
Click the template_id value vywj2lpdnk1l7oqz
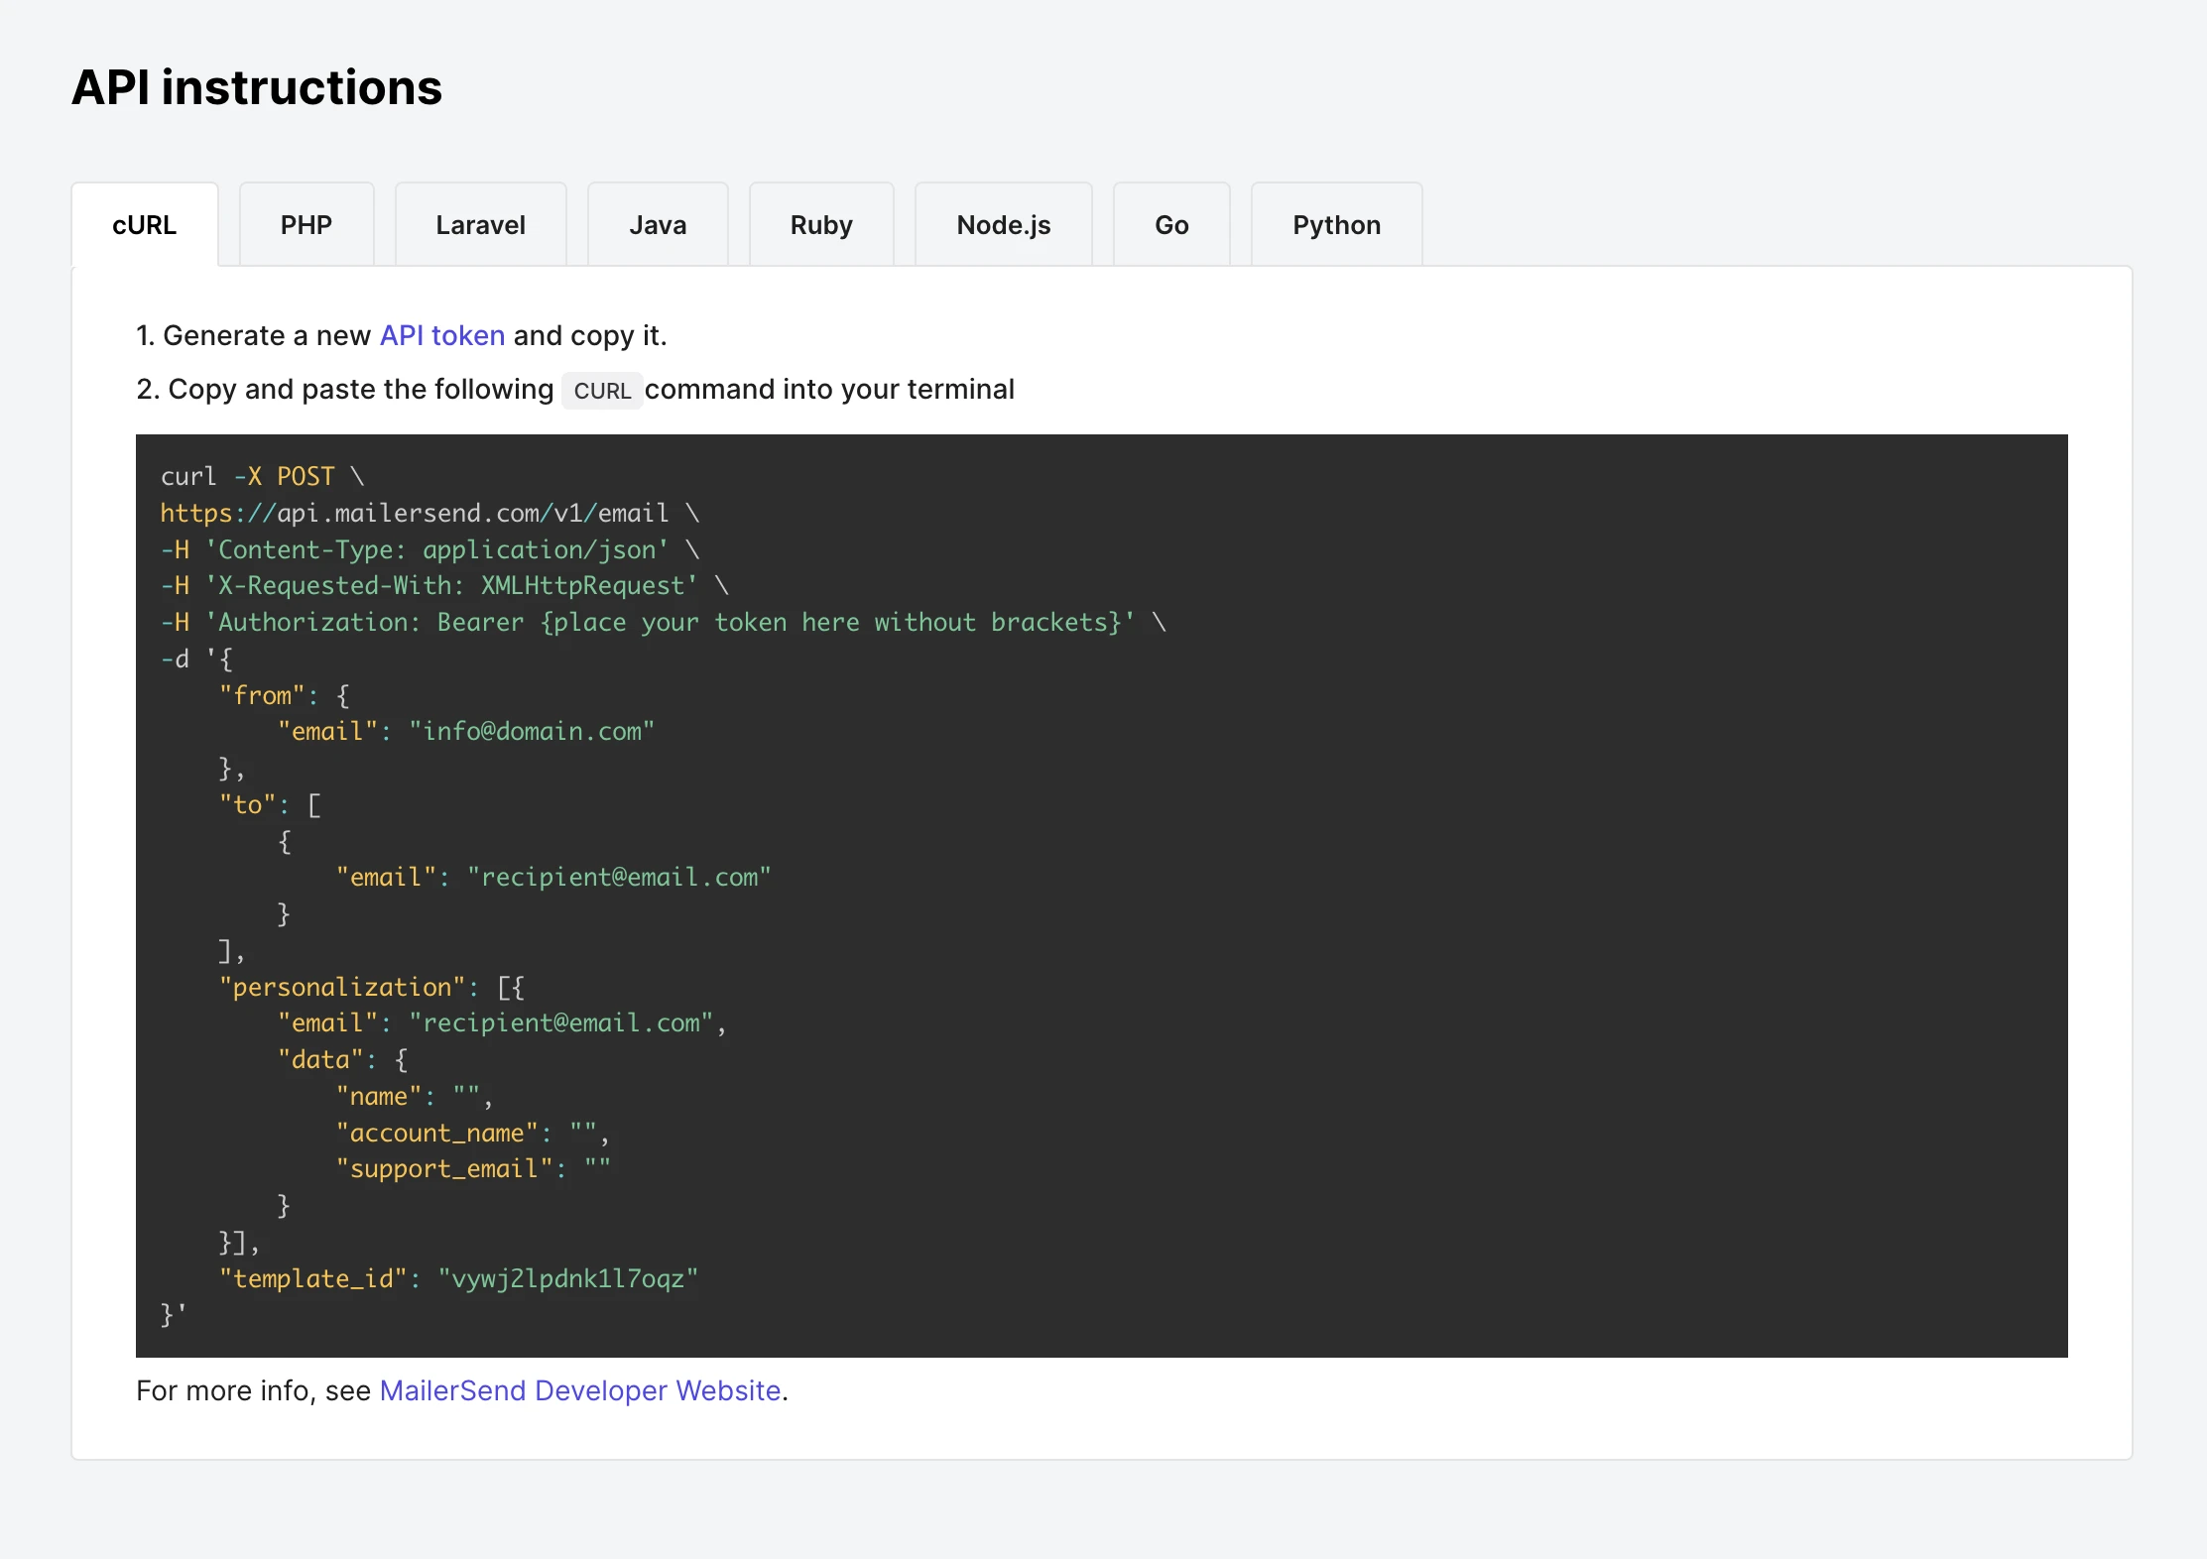[x=567, y=1278]
